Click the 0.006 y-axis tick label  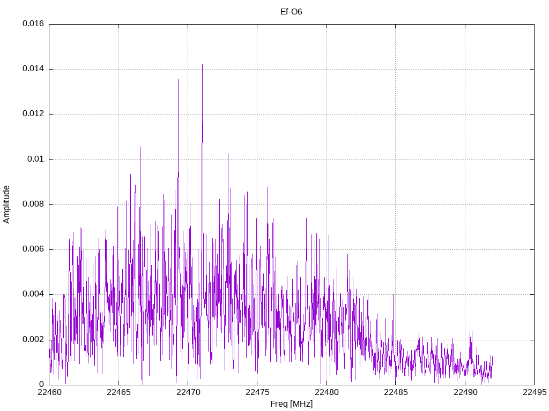coord(33,249)
